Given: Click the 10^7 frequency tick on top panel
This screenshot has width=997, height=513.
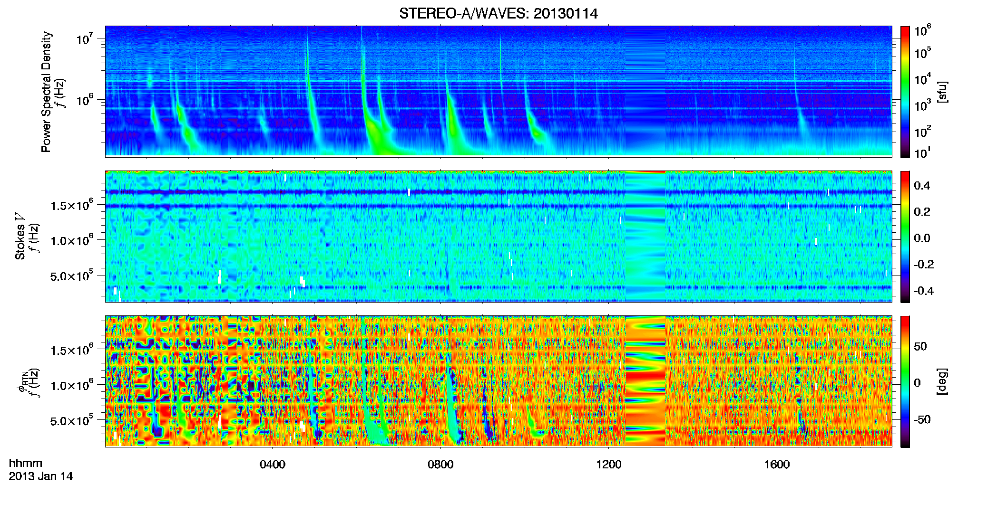Looking at the screenshot, I should coord(84,38).
